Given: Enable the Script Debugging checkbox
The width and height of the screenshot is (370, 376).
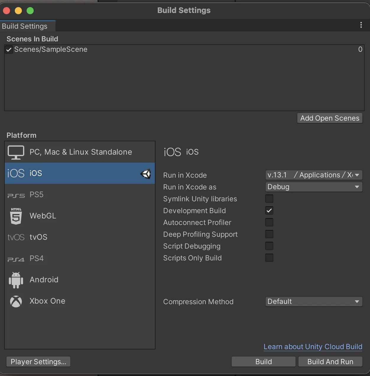Looking at the screenshot, I should (269, 246).
